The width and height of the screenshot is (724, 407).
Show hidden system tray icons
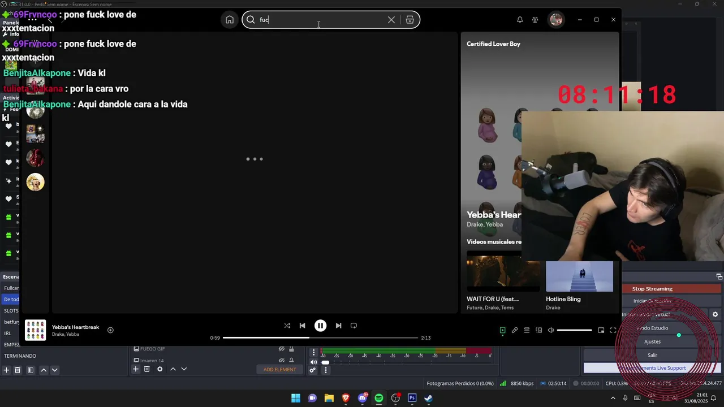click(x=613, y=398)
